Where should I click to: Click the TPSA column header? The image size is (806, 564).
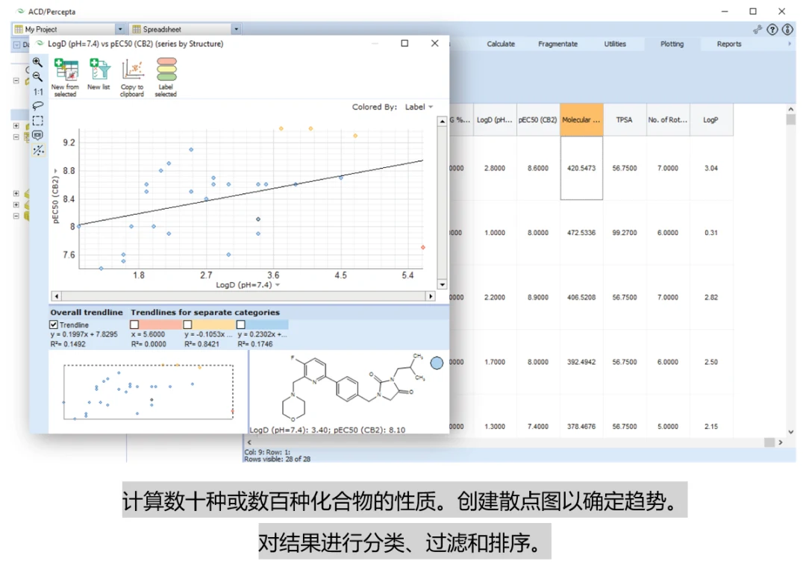625,119
